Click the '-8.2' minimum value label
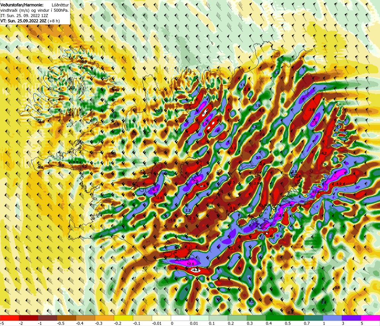Image resolution: width=380 pixels, height=326 pixels. 196,270
